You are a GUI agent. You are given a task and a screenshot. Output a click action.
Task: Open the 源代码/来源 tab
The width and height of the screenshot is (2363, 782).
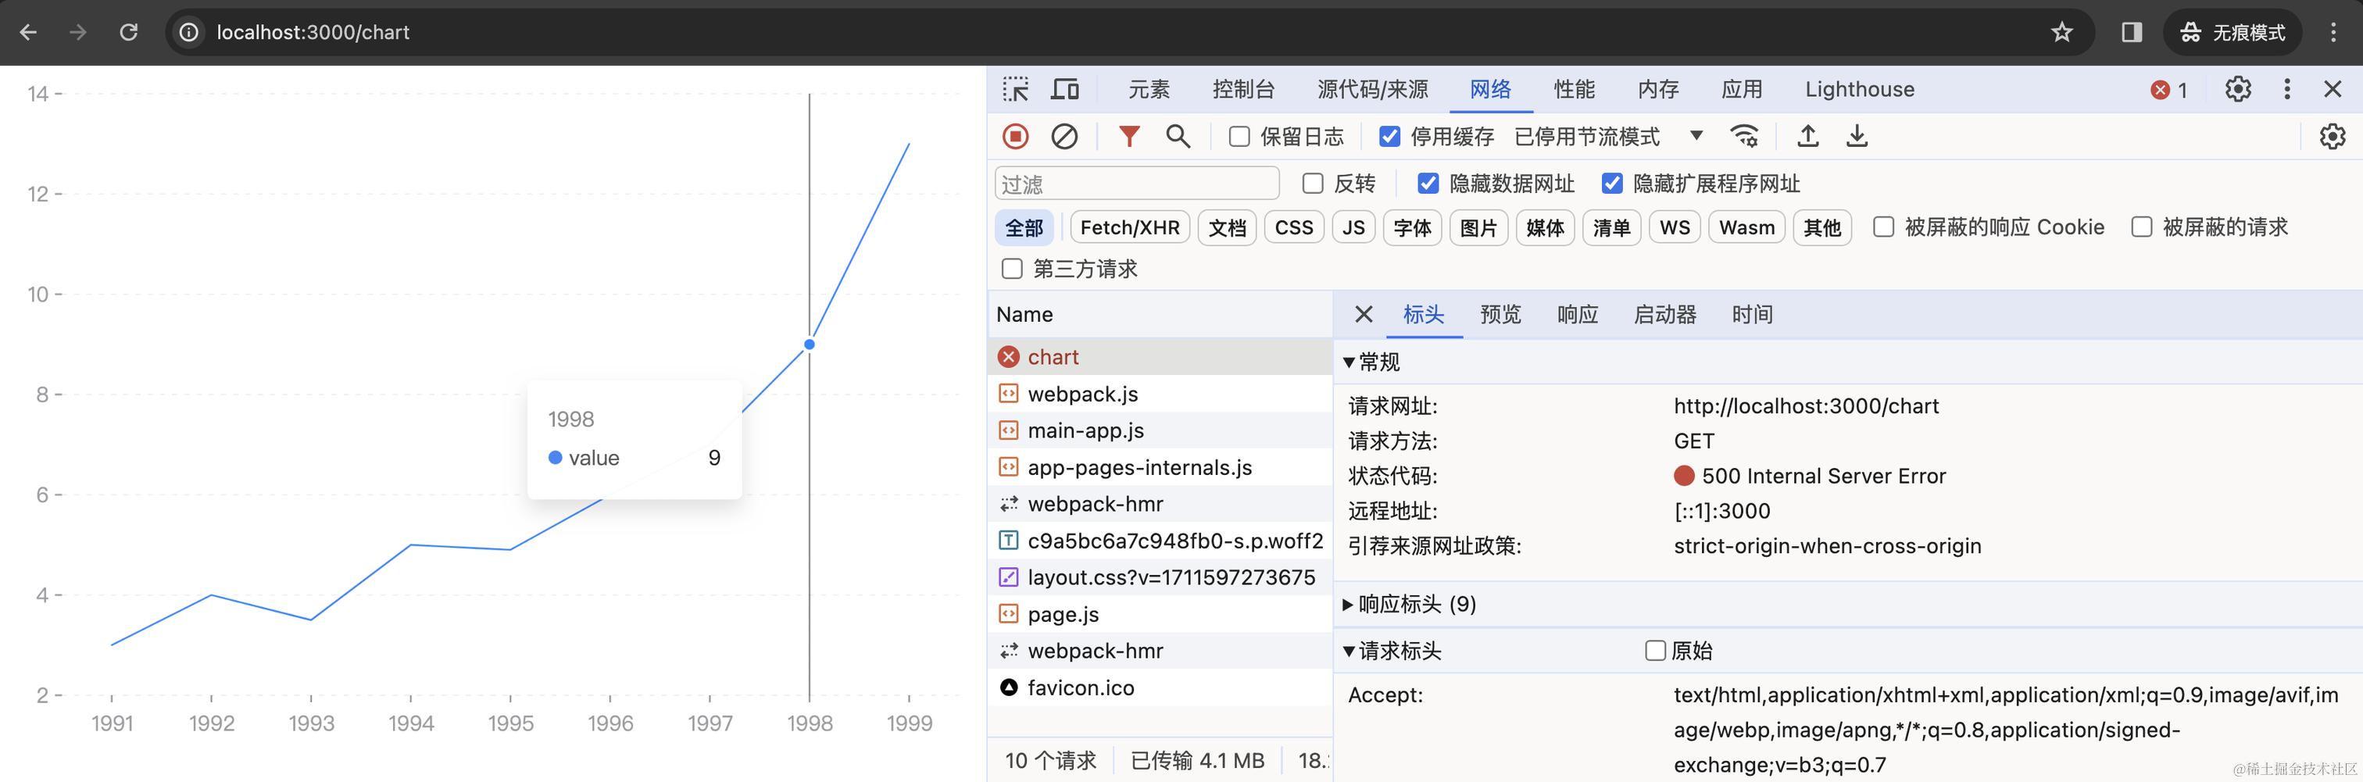click(x=1372, y=89)
